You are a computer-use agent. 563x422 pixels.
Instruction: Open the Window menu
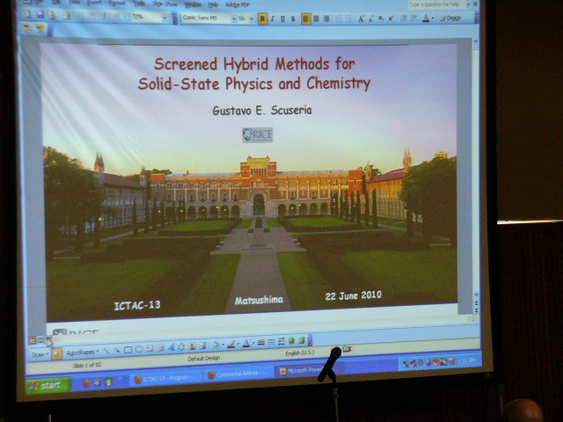click(192, 4)
